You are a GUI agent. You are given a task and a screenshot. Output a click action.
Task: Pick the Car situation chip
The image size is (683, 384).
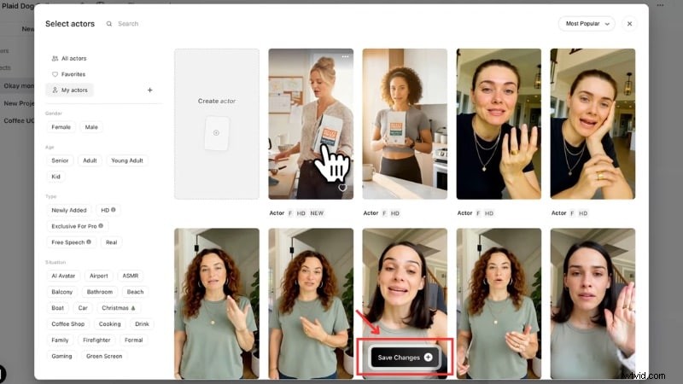(x=83, y=308)
